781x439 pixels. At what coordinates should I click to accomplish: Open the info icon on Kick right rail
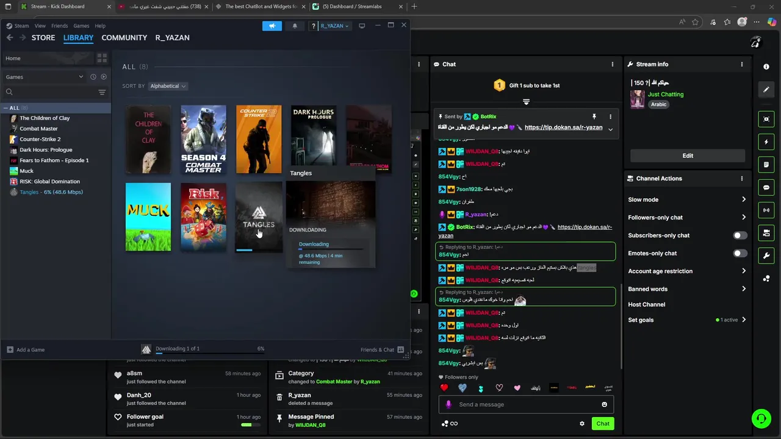[x=766, y=66]
